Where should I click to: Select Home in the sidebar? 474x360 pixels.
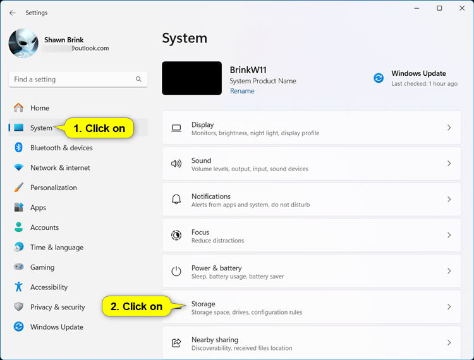pos(40,108)
